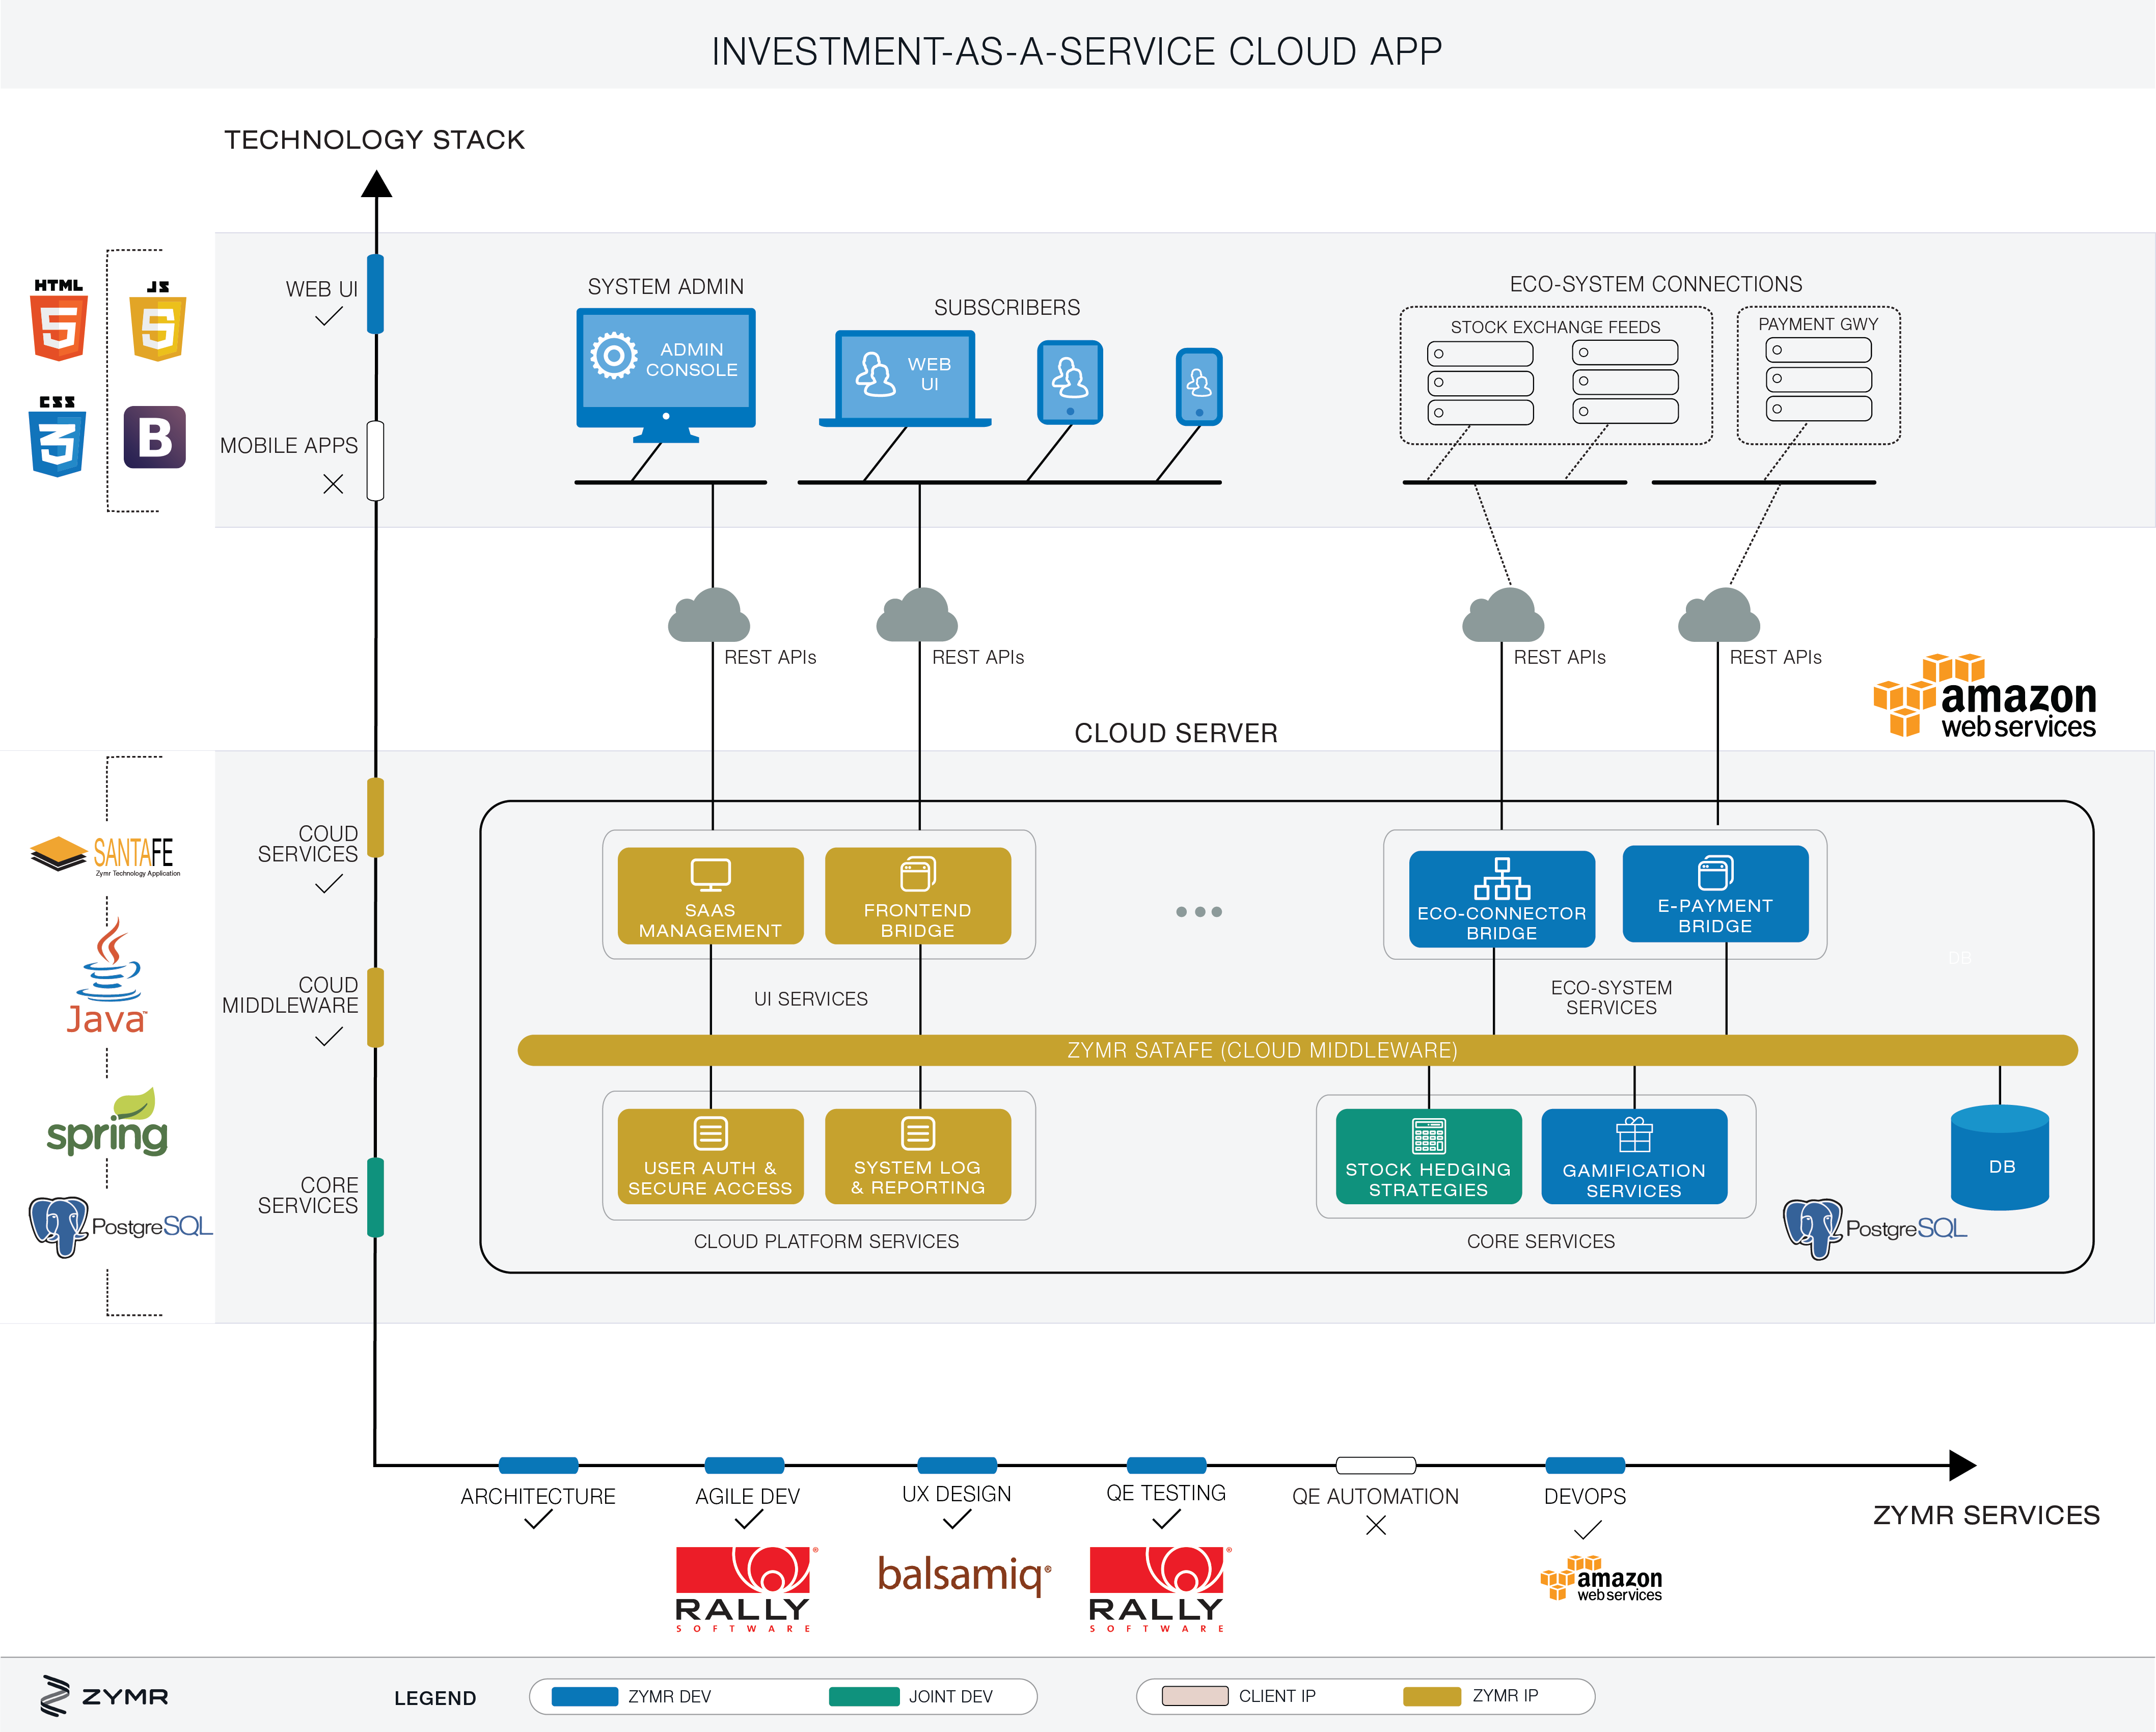Click the Web UI checkmark

pyautogui.click(x=329, y=317)
